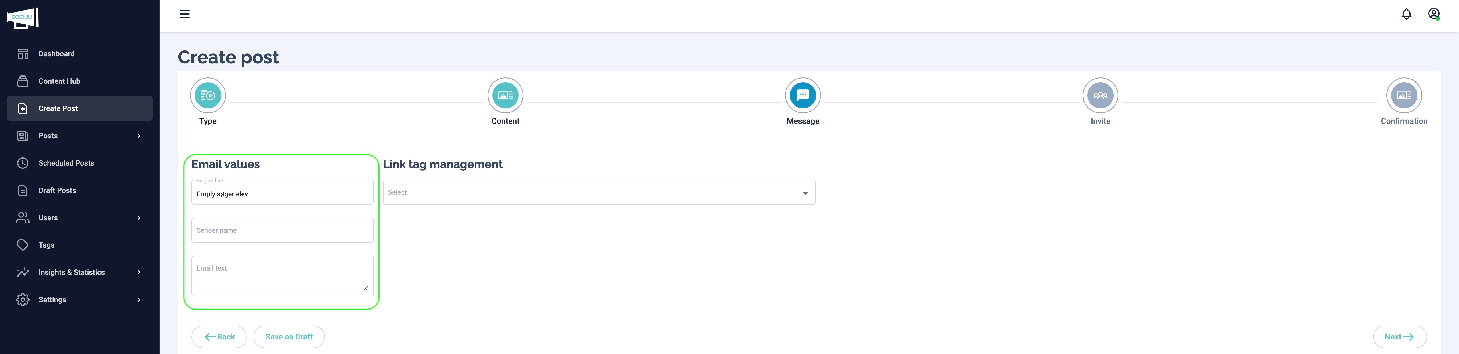1459x354 pixels.
Task: Expand the Posts submenu chevron
Action: (x=139, y=136)
